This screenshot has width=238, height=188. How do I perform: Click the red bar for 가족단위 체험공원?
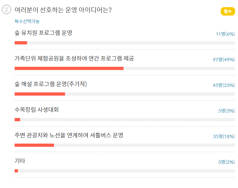click(x=69, y=68)
